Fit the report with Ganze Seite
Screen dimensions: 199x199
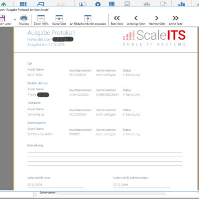59,20
